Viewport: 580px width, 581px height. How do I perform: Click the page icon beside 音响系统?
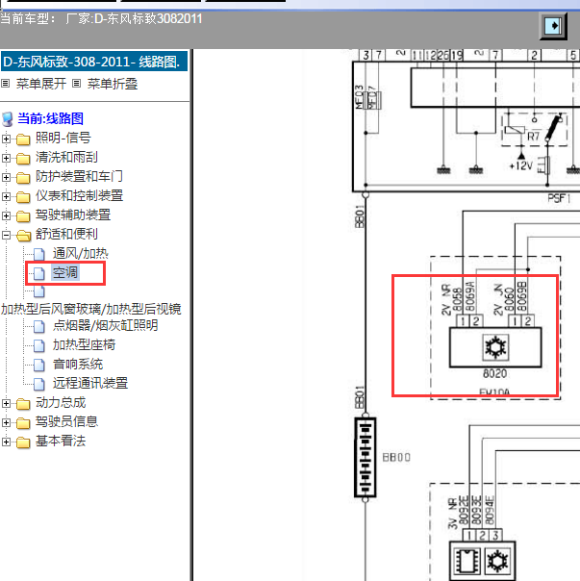coord(39,365)
